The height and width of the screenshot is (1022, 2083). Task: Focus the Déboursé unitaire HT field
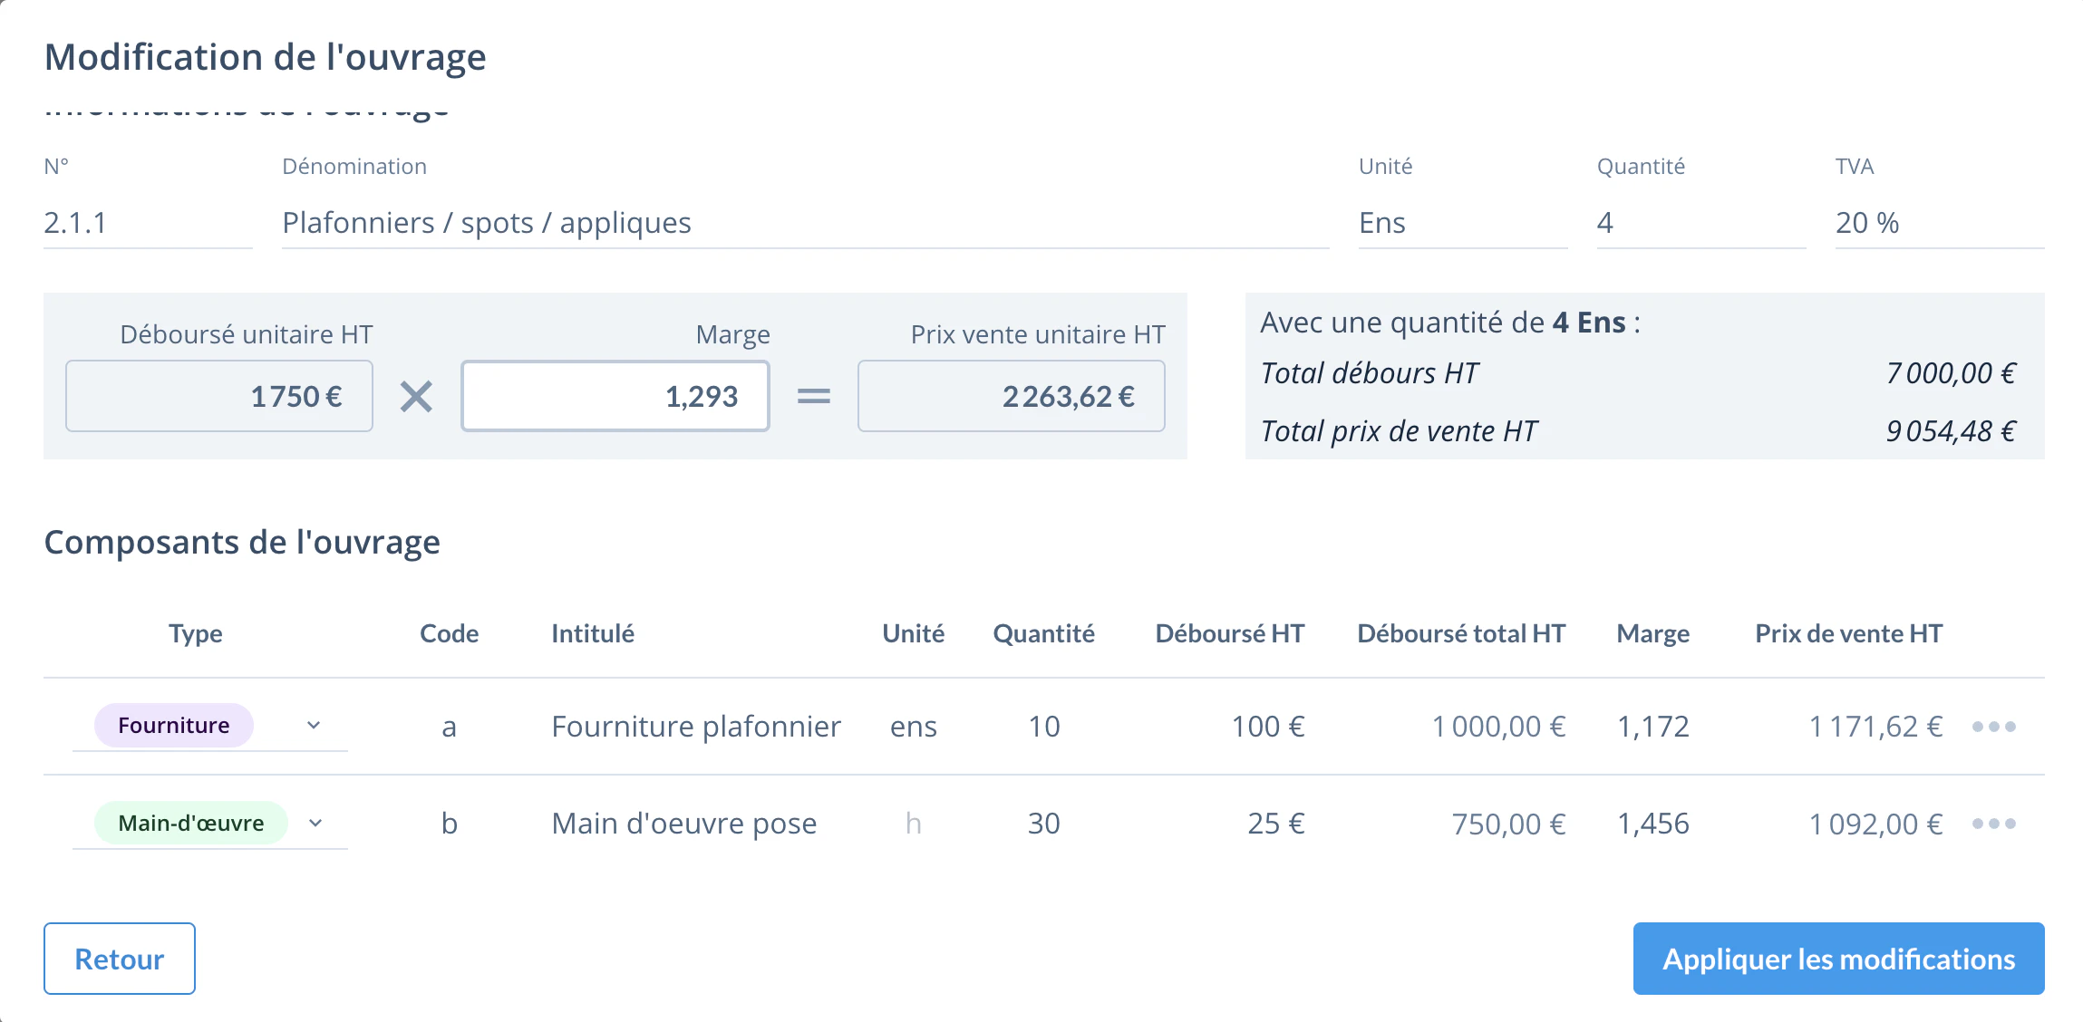coord(219,396)
